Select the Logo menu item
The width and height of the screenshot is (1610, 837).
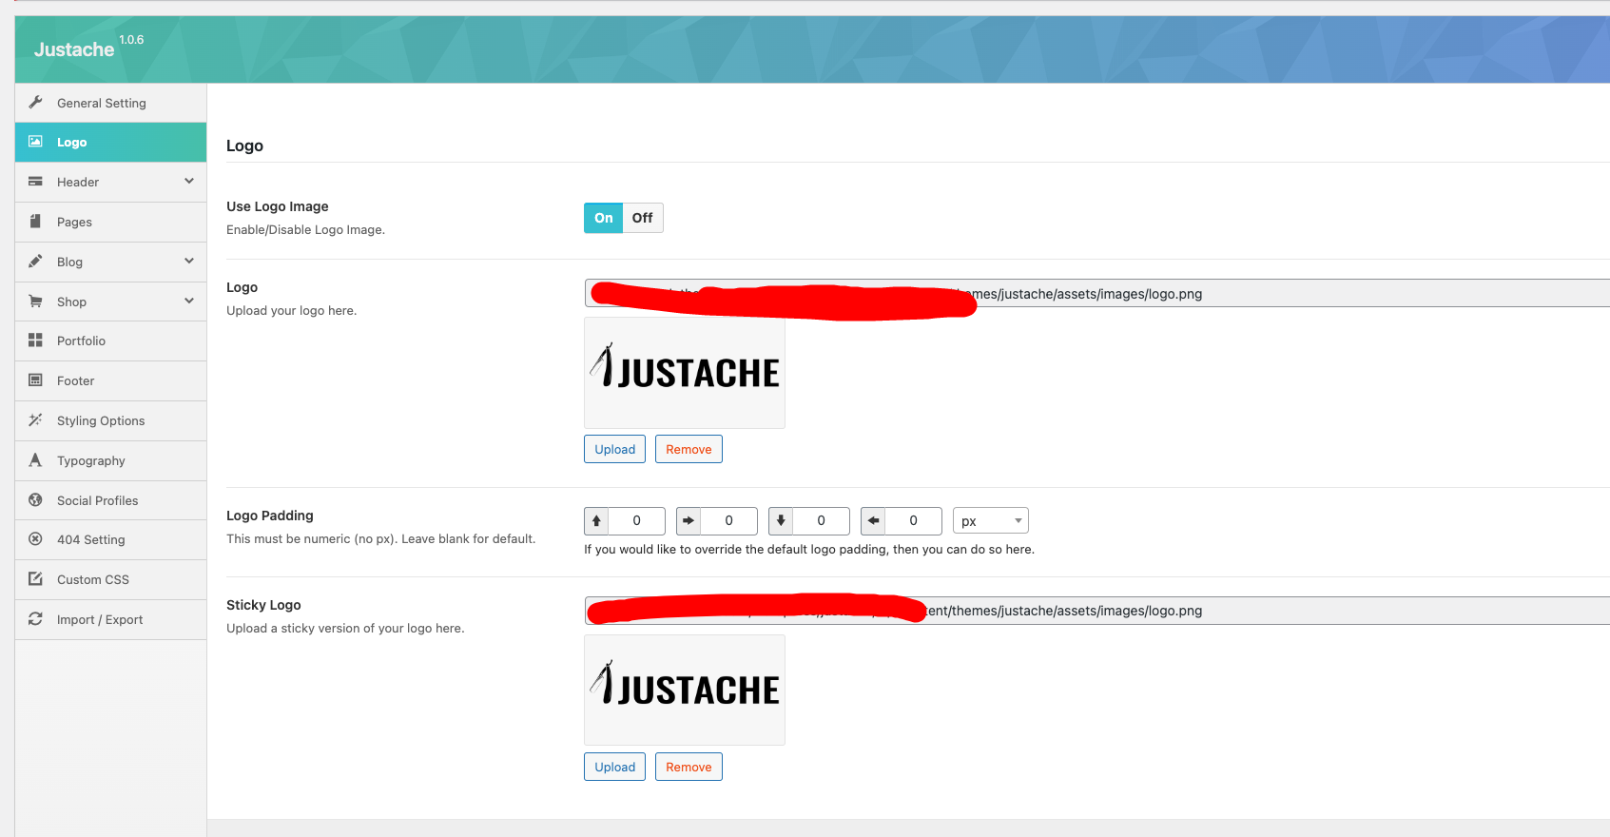(x=110, y=142)
